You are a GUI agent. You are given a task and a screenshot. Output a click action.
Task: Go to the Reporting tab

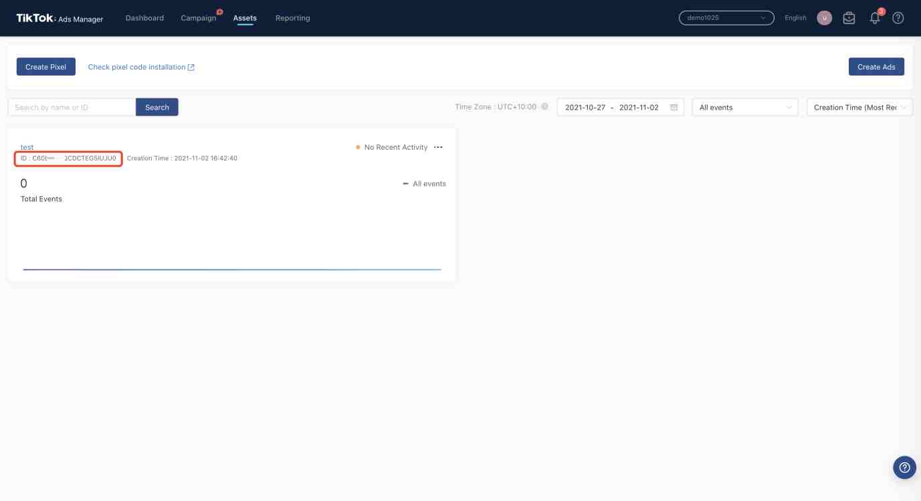tap(293, 18)
